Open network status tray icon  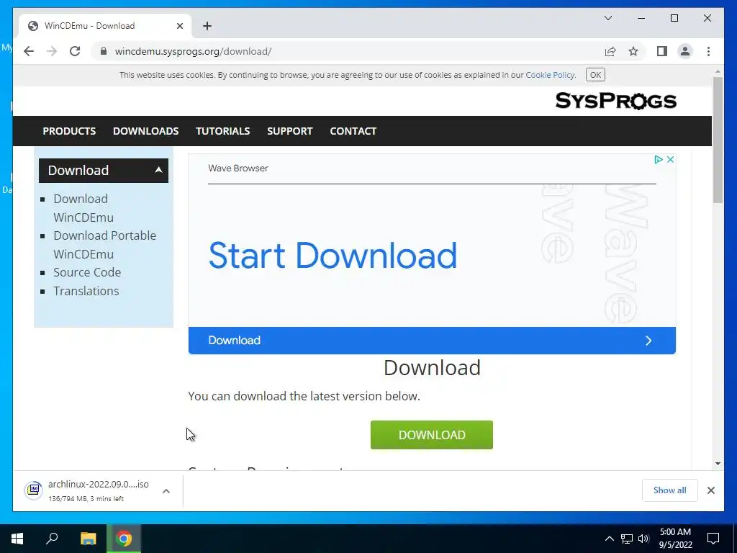click(x=627, y=539)
